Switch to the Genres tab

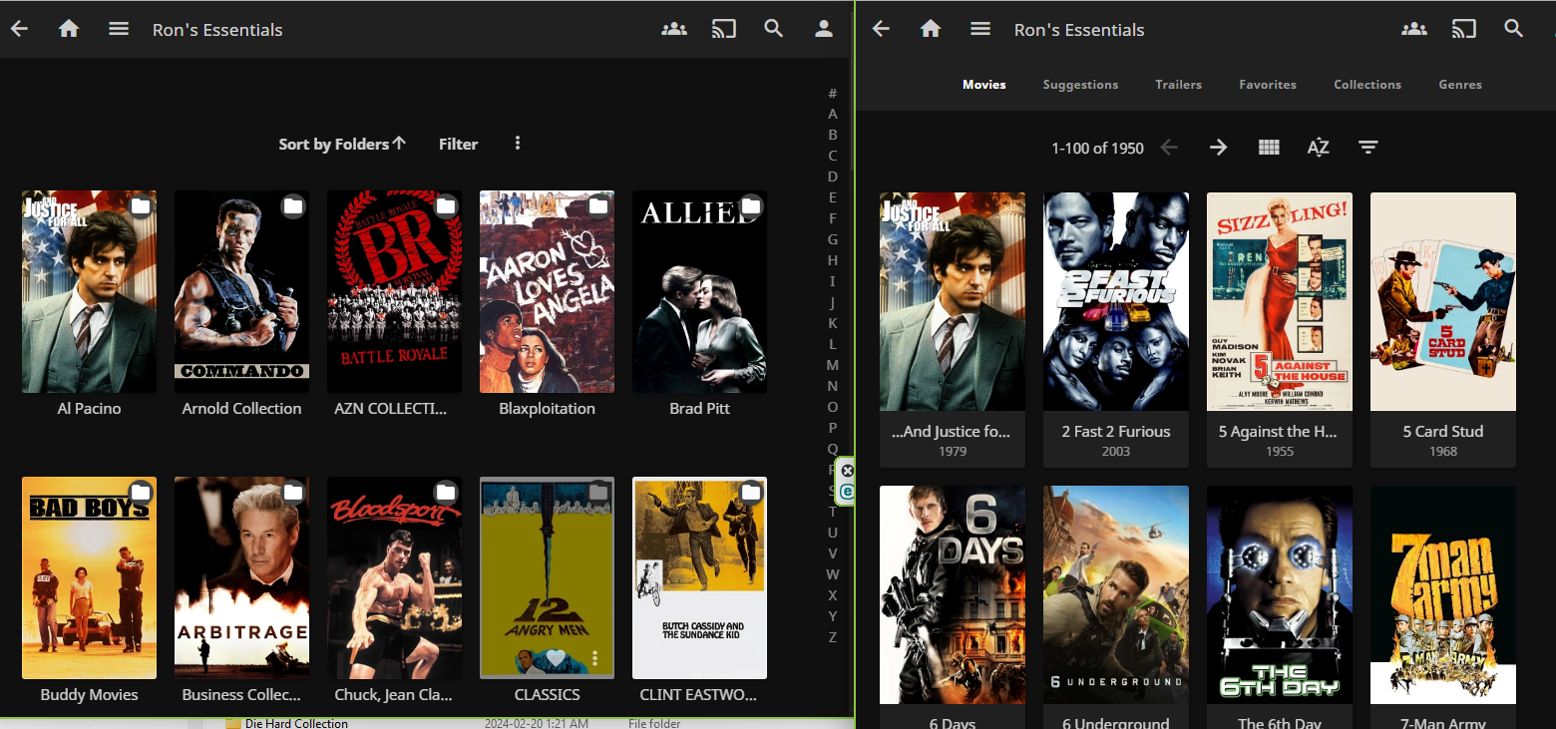[x=1460, y=85]
